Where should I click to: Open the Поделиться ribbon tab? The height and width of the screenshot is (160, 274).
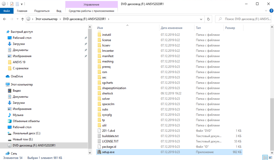[42, 11]
